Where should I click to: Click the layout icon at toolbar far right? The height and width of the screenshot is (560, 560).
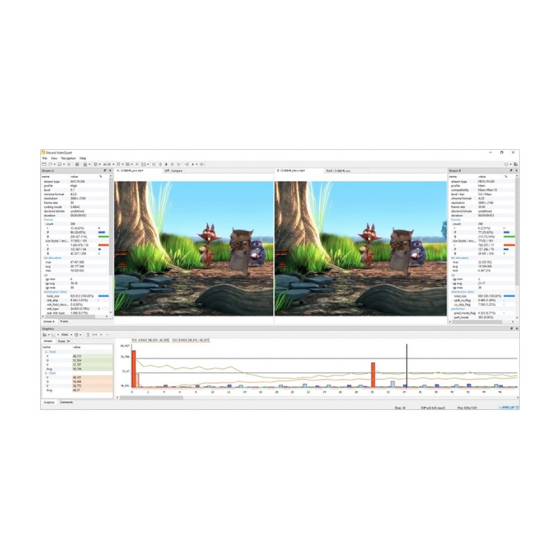516,164
